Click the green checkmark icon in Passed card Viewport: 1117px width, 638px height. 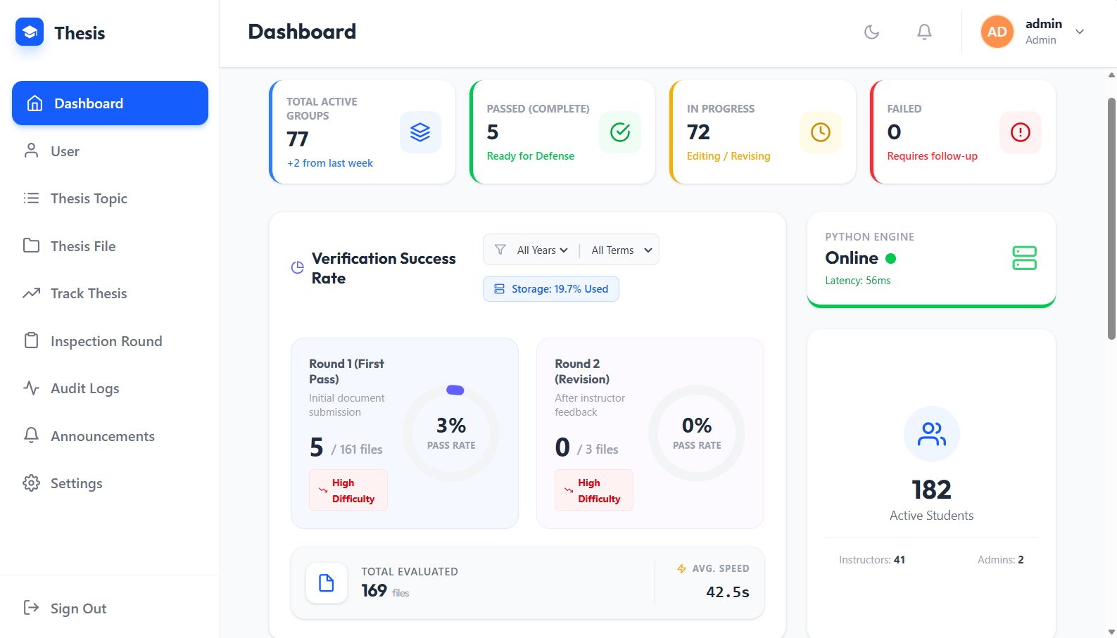620,132
